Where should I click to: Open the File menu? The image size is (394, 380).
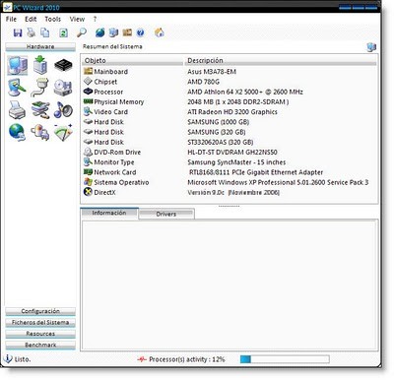point(11,19)
